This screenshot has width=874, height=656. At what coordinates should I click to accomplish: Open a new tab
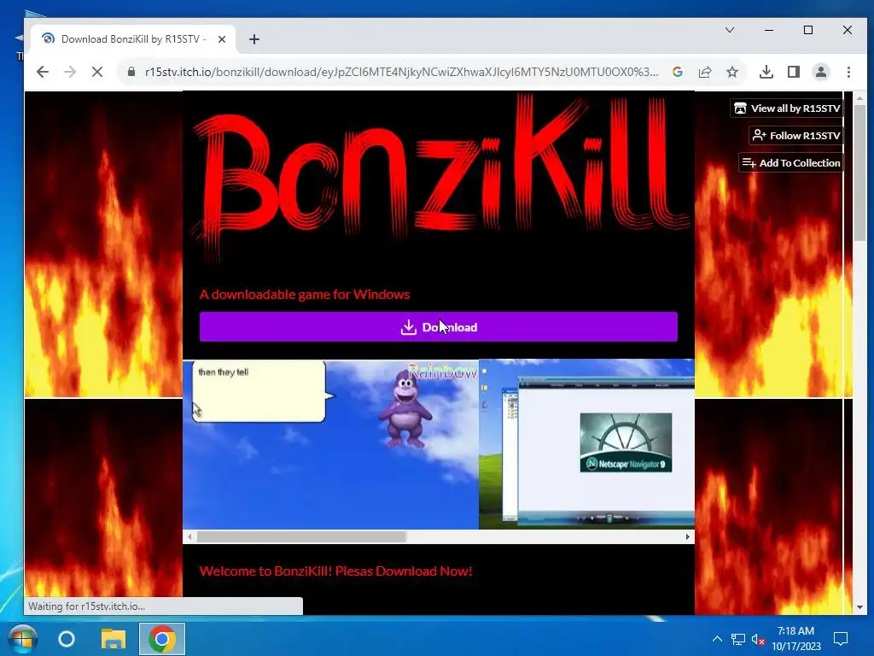(x=254, y=39)
